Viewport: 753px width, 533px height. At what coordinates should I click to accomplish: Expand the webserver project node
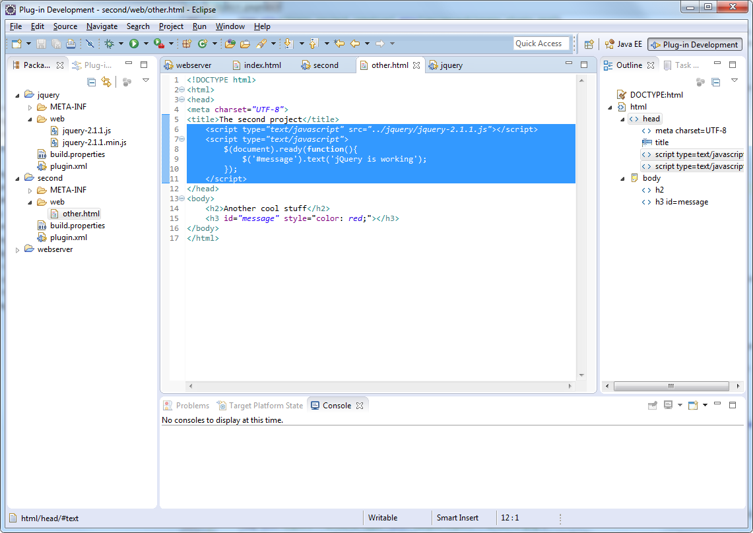tap(18, 250)
